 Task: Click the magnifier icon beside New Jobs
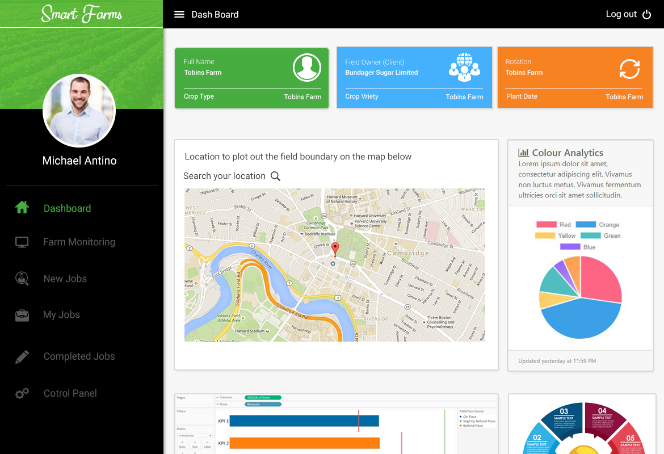(22, 279)
